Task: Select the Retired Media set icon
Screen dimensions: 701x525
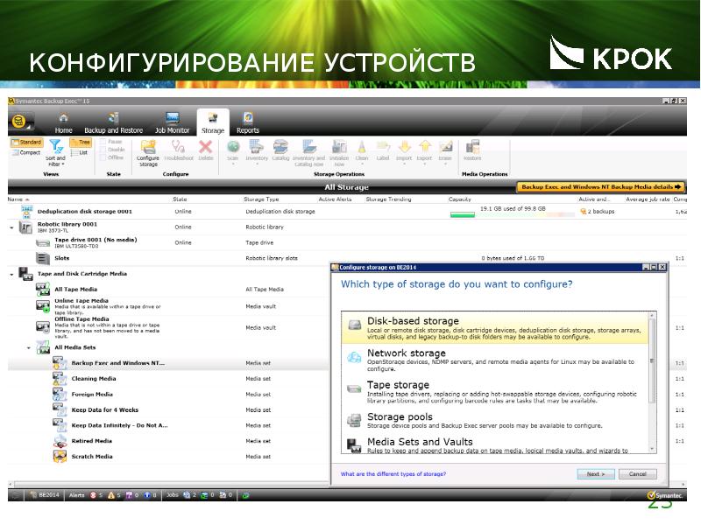Action: tap(60, 441)
